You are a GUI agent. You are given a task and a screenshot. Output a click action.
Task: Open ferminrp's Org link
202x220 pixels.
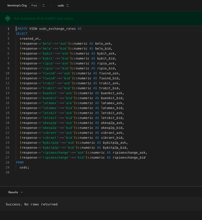coord(17,5)
